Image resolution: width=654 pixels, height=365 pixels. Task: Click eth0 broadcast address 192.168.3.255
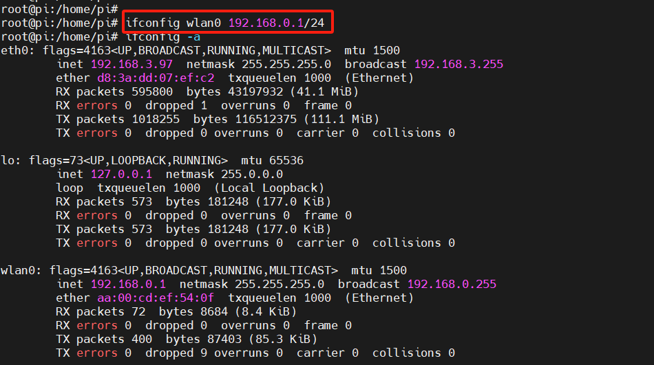[x=458, y=64]
